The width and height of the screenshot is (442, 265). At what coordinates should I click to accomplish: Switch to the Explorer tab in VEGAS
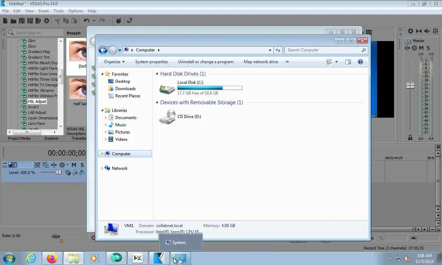[x=51, y=138]
